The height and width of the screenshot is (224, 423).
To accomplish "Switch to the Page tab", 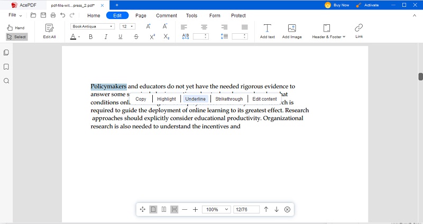I will 141,16.
